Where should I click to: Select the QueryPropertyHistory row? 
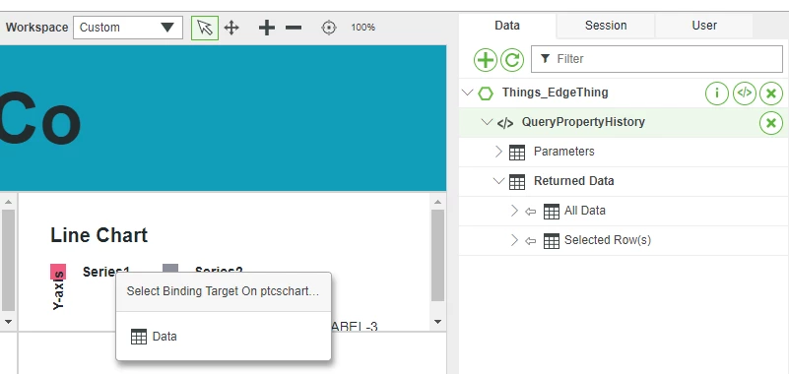(624, 122)
